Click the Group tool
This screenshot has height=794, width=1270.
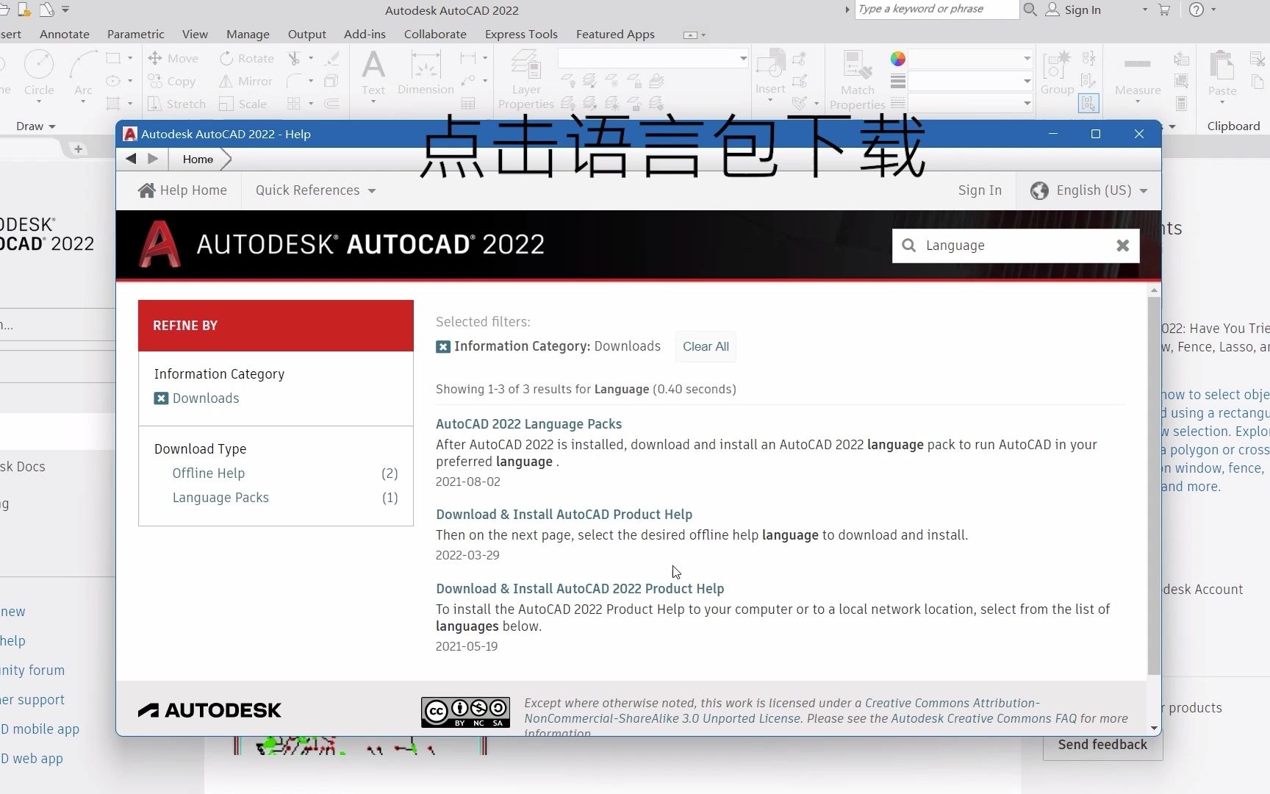tap(1057, 72)
